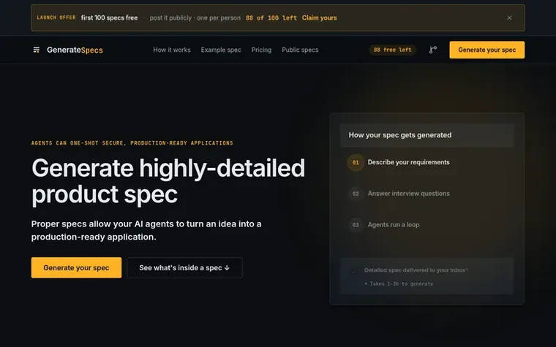Screen dimensions: 556x347
Task: Click hero Generate your spec button
Action: point(76,267)
